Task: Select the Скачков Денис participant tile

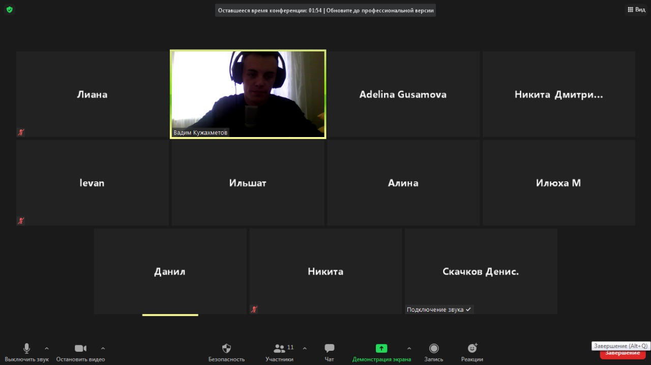Action: click(481, 272)
